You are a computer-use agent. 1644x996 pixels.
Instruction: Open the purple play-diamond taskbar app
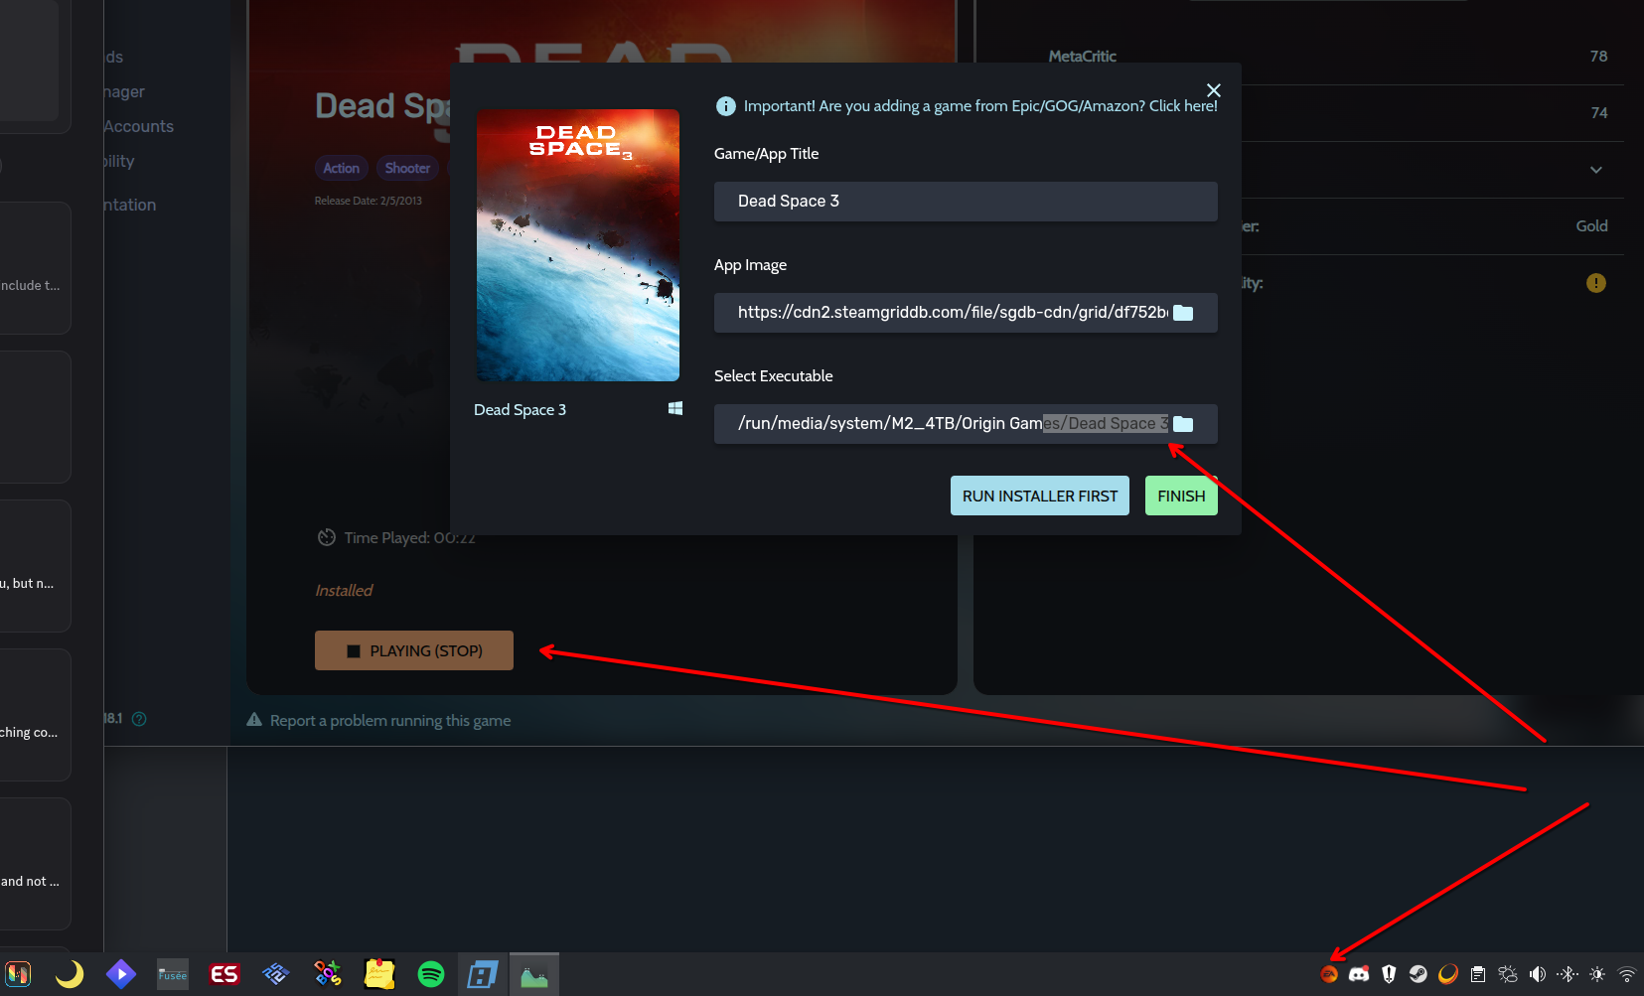click(x=121, y=974)
